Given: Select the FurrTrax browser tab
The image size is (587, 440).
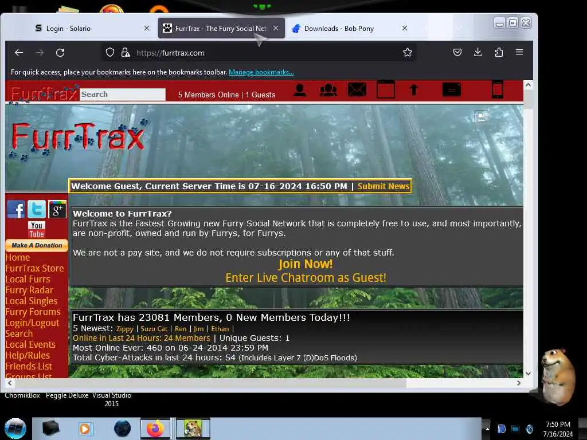Looking at the screenshot, I should tap(221, 29).
